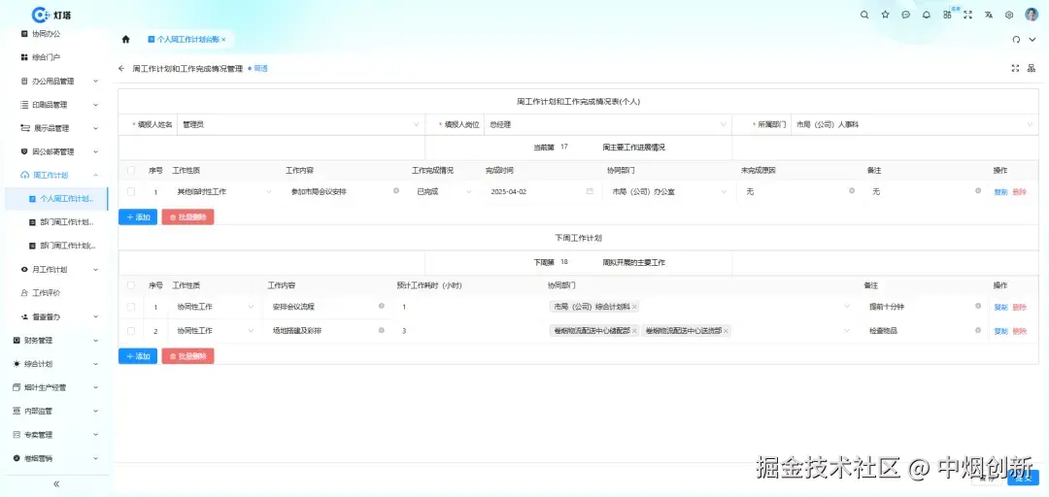Click 添加 button under next week table
Viewport: 1049px width, 497px height.
point(138,356)
